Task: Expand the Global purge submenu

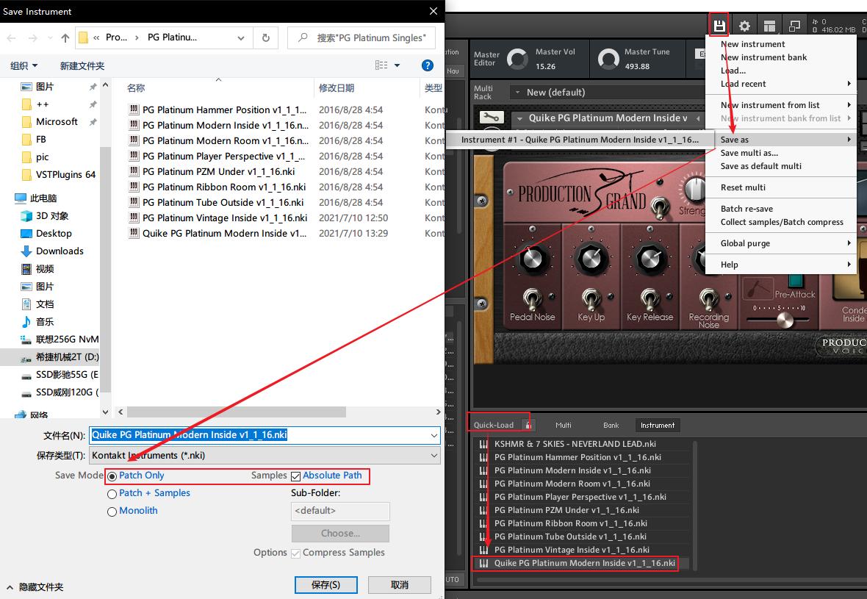Action: (781, 243)
